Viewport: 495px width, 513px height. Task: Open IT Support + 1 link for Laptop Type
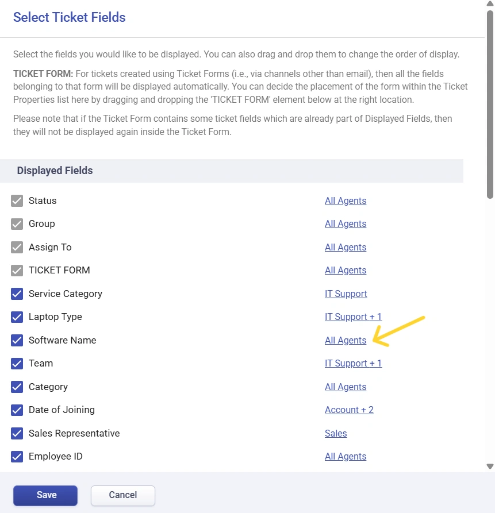click(353, 317)
